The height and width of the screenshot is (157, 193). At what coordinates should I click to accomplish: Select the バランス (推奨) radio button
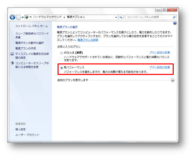click(x=62, y=53)
